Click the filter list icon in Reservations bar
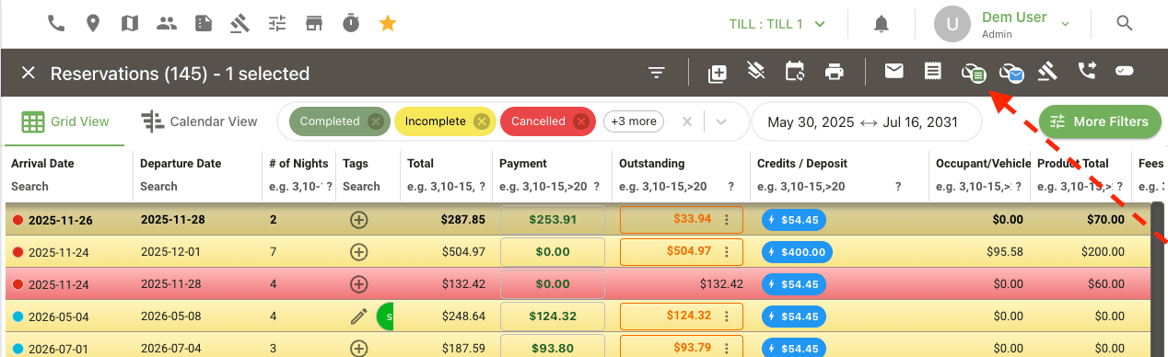Screen dimensions: 1168x357 (656, 73)
